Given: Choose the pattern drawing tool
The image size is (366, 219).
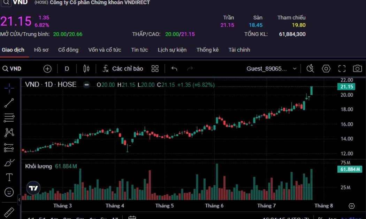Looking at the screenshot, I should 9,132.
